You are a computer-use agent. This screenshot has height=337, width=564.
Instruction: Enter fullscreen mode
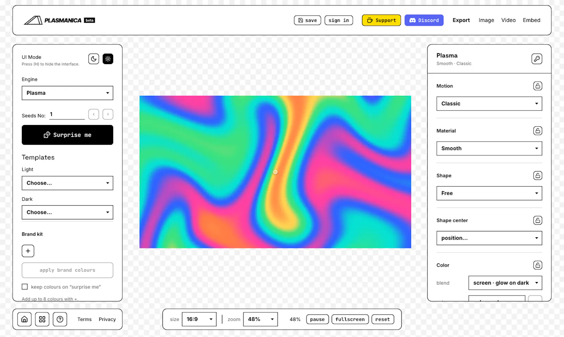(350, 319)
